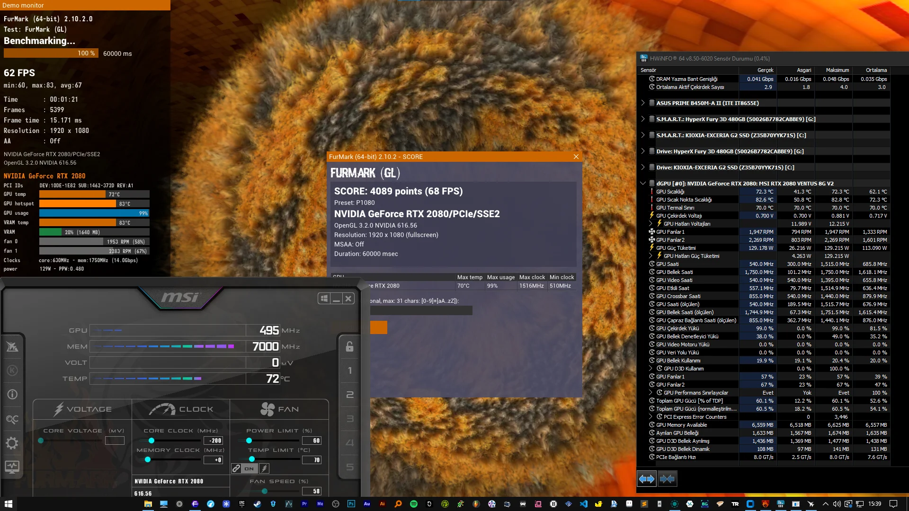Click the Power Limit value field
The image size is (909, 511).
tap(312, 441)
